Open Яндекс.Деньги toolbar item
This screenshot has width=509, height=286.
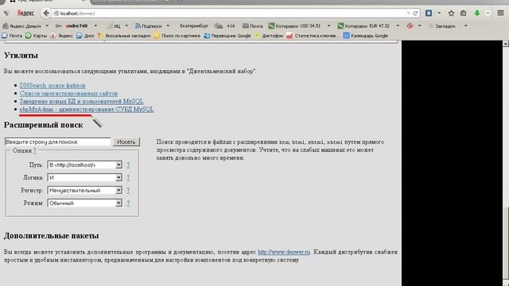[x=22, y=26]
